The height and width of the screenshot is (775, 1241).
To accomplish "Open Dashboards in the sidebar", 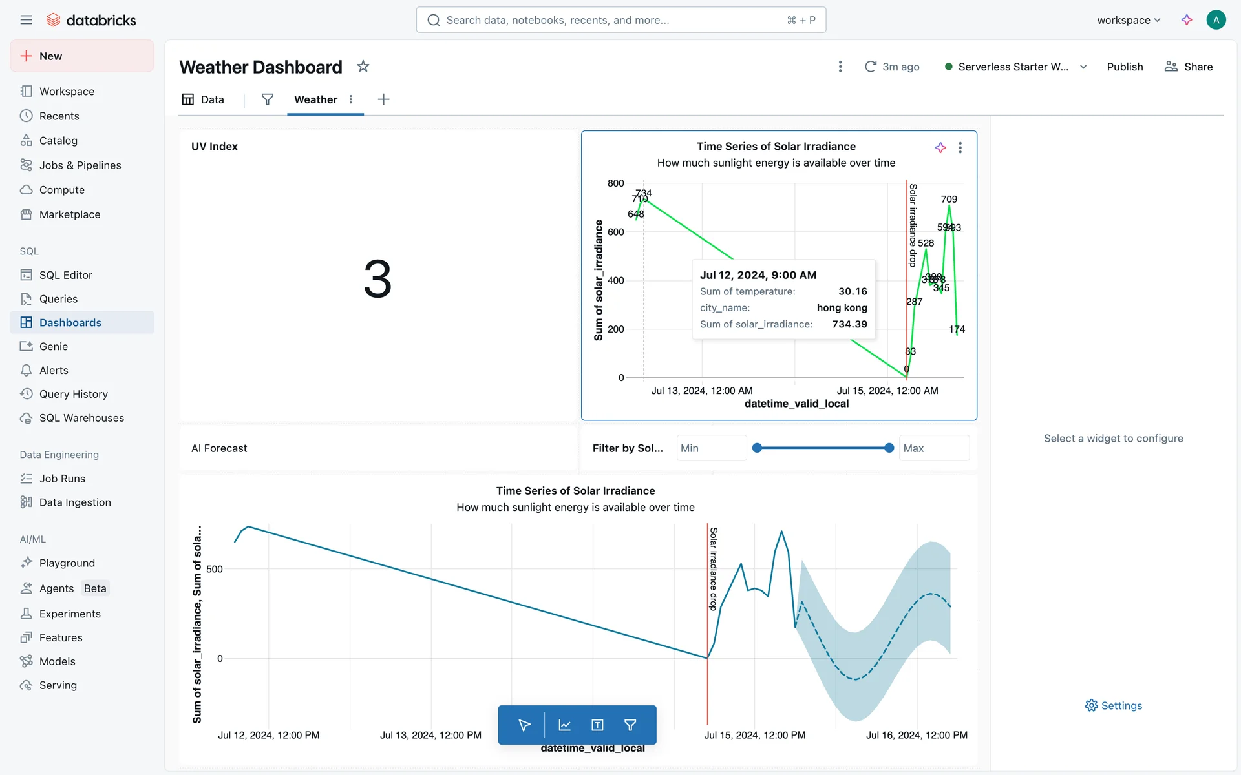I will click(70, 322).
